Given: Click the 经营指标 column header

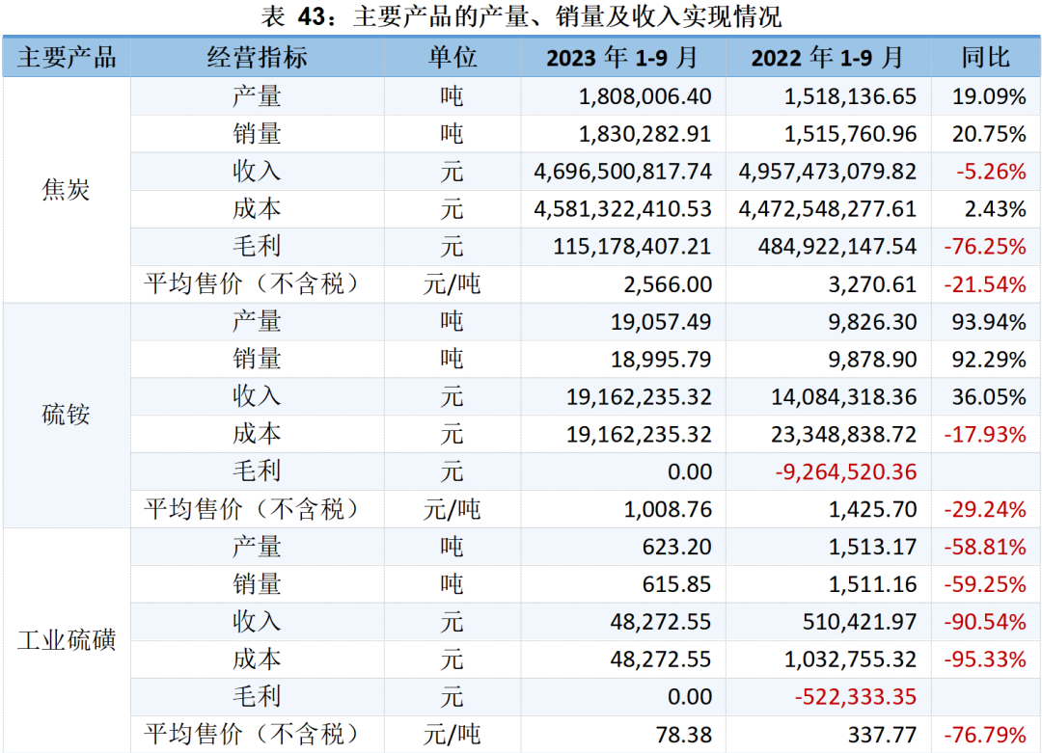Looking at the screenshot, I should click(257, 57).
